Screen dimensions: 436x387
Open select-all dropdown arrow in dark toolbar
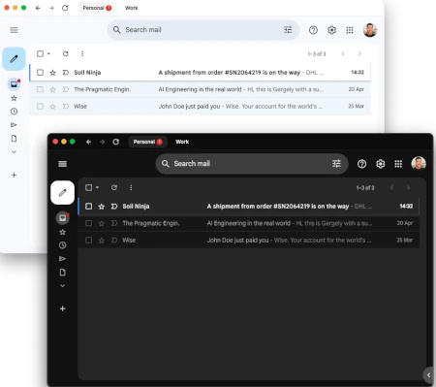coord(97,187)
